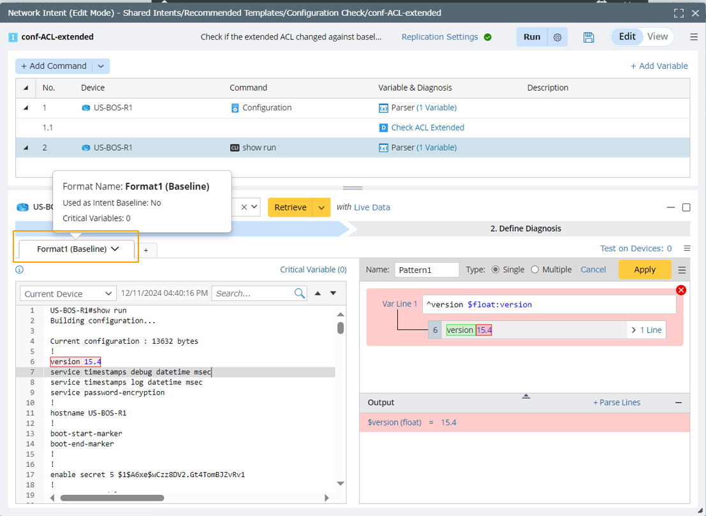This screenshot has height=516, width=706.
Task: Open top-right hamburger menu
Action: tap(694, 37)
